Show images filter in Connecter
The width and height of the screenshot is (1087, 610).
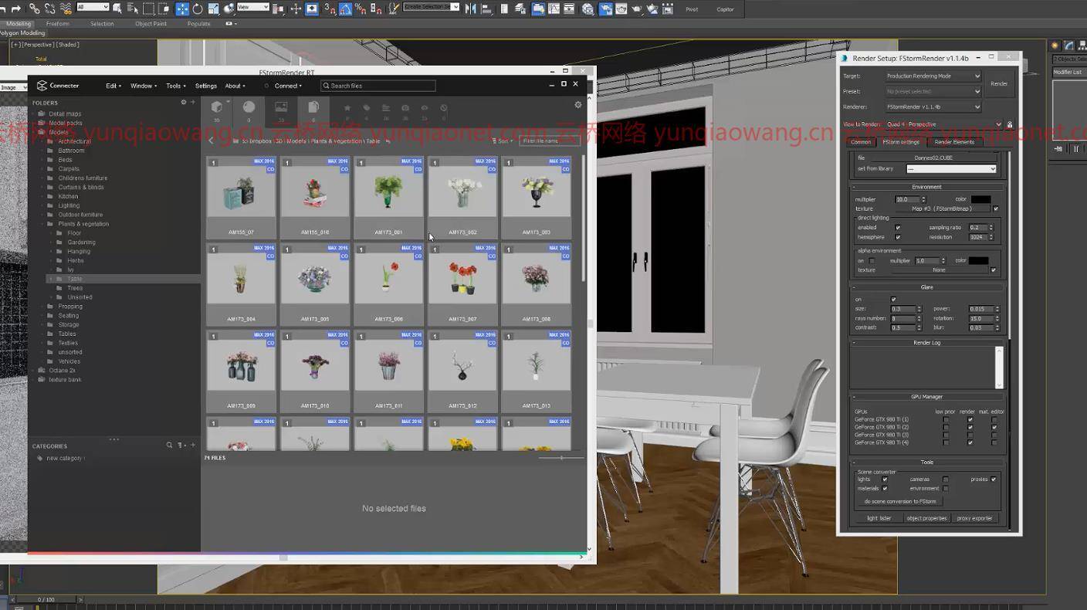click(x=281, y=107)
